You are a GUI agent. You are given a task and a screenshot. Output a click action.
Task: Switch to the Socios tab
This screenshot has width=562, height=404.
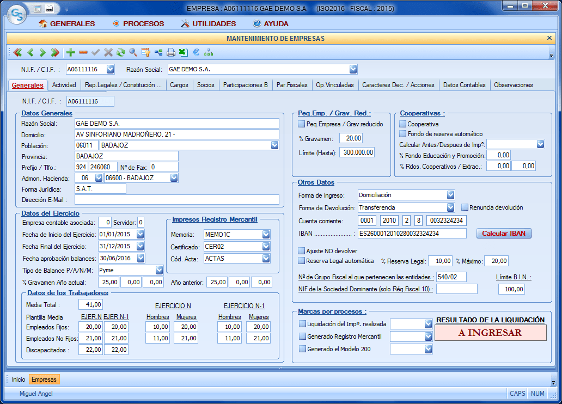click(206, 85)
